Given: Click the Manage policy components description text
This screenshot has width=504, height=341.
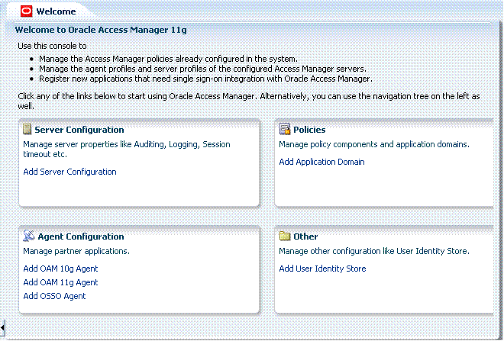Looking at the screenshot, I should (374, 144).
